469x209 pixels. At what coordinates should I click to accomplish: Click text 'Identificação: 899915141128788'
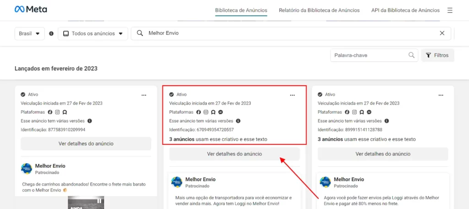coord(350,130)
